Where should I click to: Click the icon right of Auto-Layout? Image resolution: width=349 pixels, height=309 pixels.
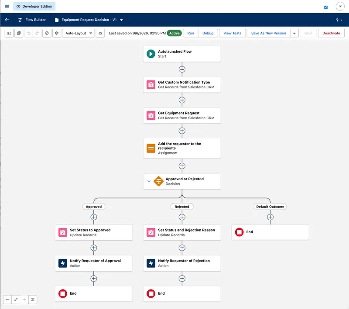(100, 33)
